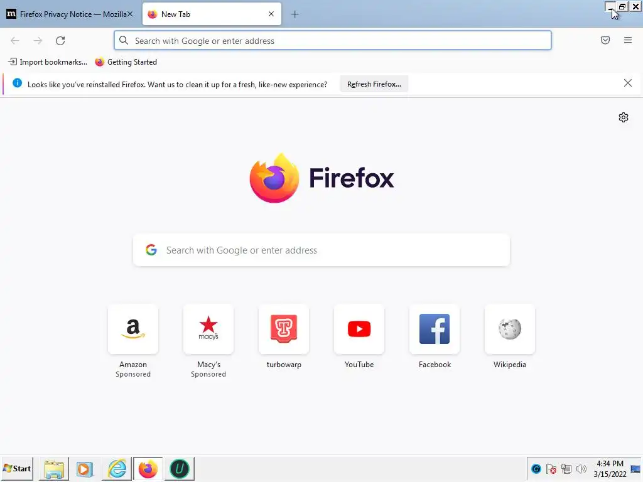
Task: Launch Windows Media Player from taskbar
Action: tap(85, 469)
